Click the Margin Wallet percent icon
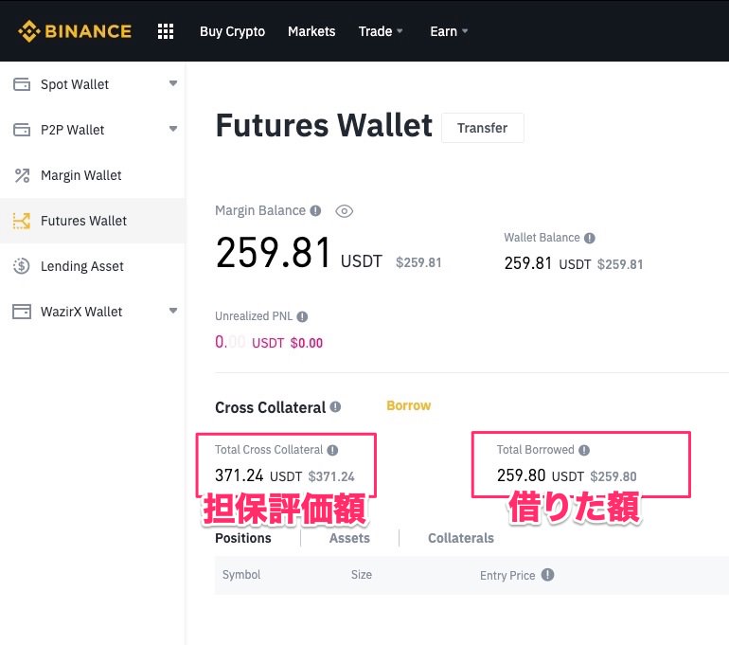729x645 pixels. click(22, 175)
